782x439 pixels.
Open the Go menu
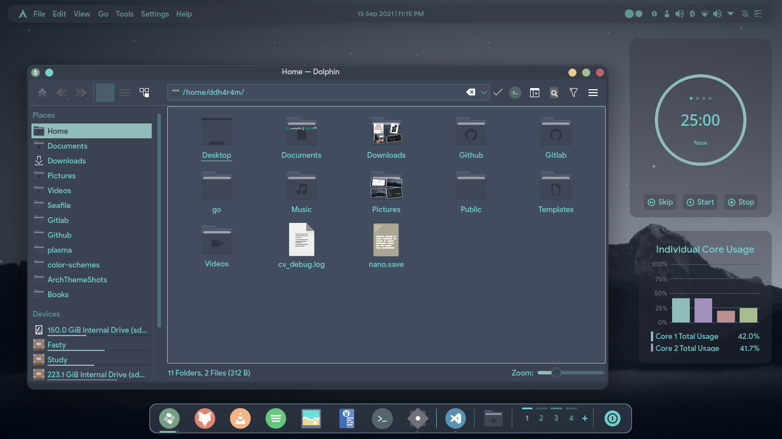(x=103, y=14)
